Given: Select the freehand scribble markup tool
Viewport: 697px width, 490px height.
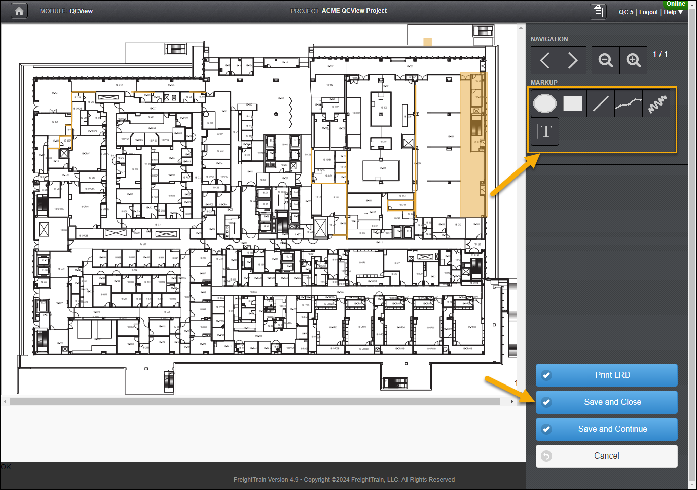Looking at the screenshot, I should pos(656,103).
